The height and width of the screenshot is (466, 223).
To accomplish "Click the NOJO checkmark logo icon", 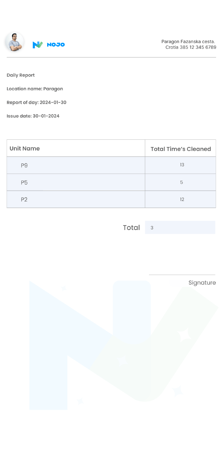I will coord(38,45).
